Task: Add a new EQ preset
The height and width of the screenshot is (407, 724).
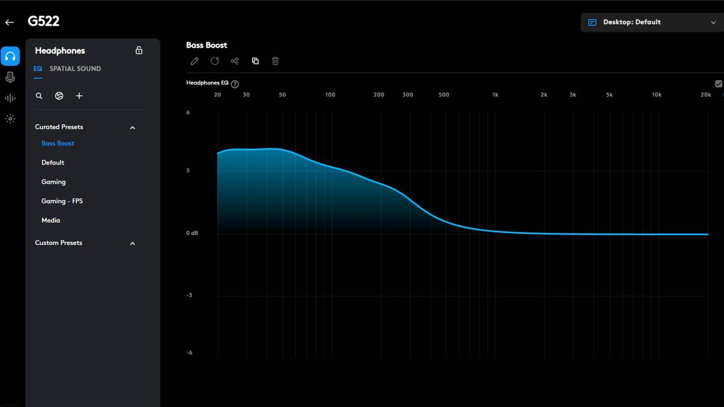Action: (79, 96)
